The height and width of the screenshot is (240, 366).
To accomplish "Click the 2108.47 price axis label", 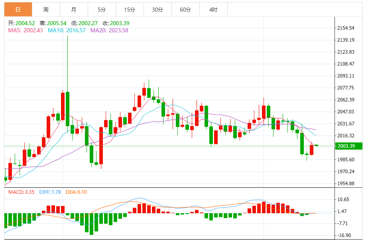I will click(346, 64).
